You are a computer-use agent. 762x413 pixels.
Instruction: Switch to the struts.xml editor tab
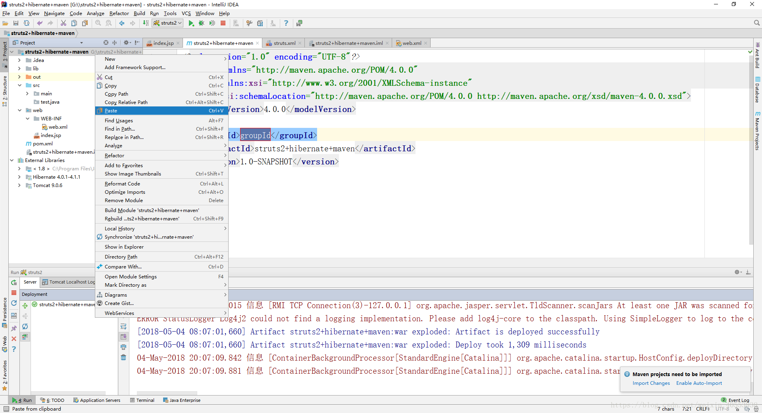pos(283,43)
